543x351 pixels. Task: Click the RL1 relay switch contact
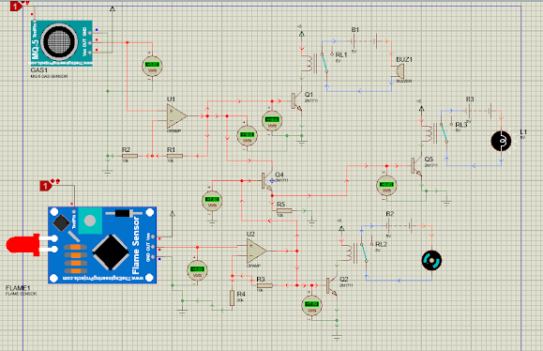click(x=324, y=63)
